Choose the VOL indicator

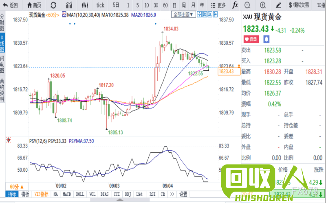point(93,194)
